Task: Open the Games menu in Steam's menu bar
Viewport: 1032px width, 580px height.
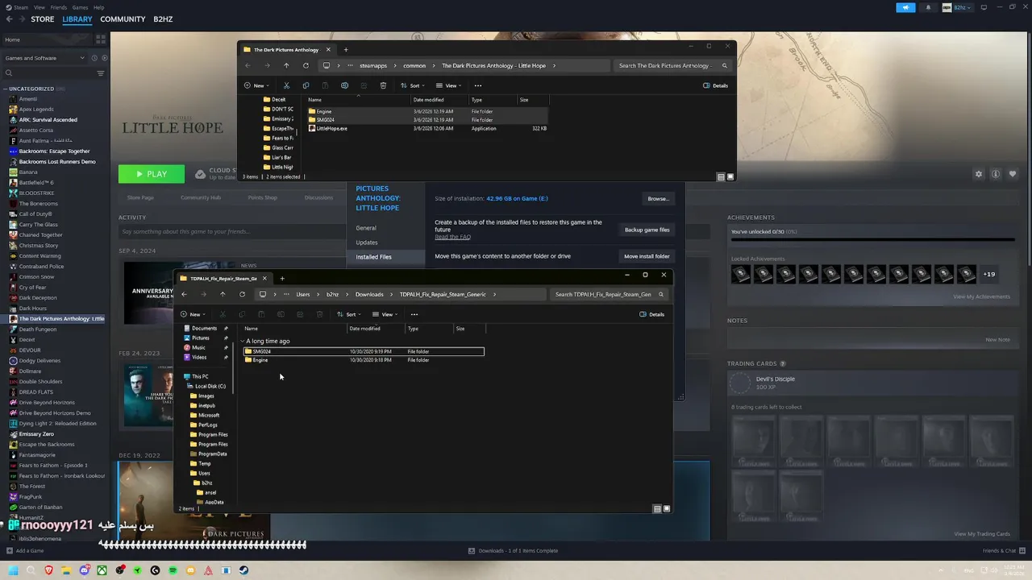Action: tap(80, 7)
